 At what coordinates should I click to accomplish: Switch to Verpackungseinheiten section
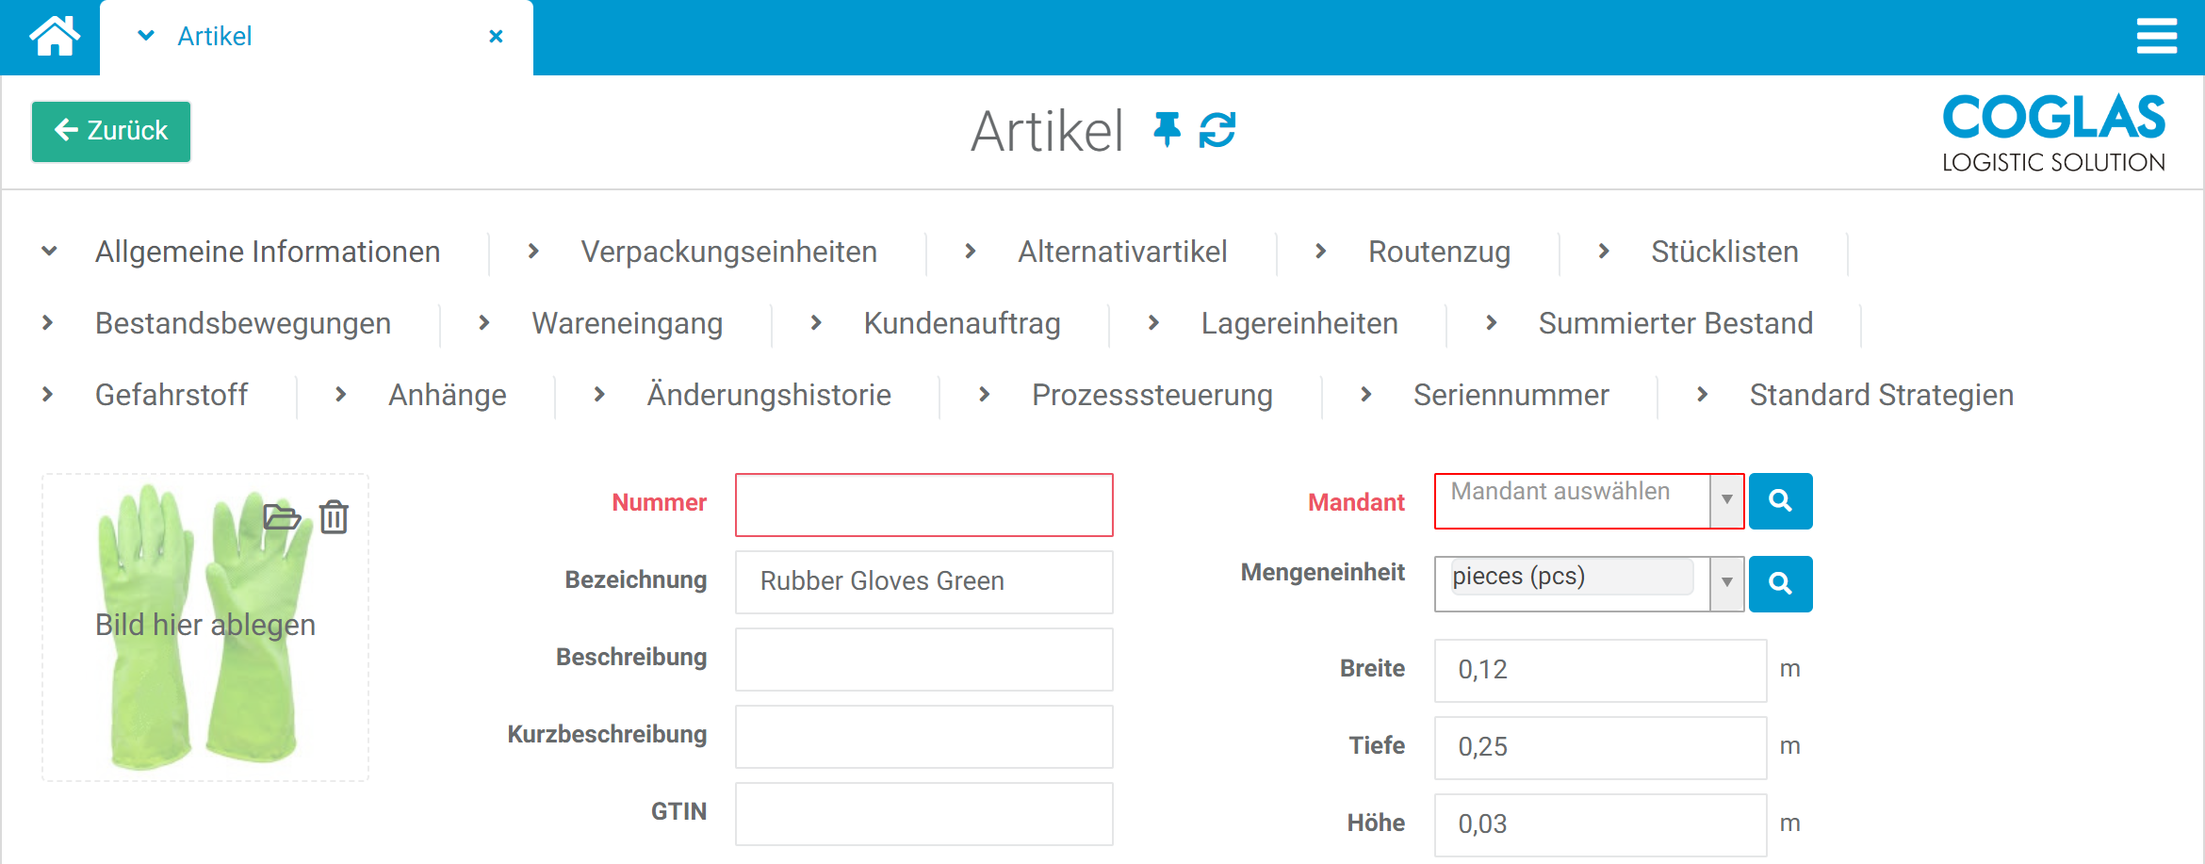[x=727, y=253]
